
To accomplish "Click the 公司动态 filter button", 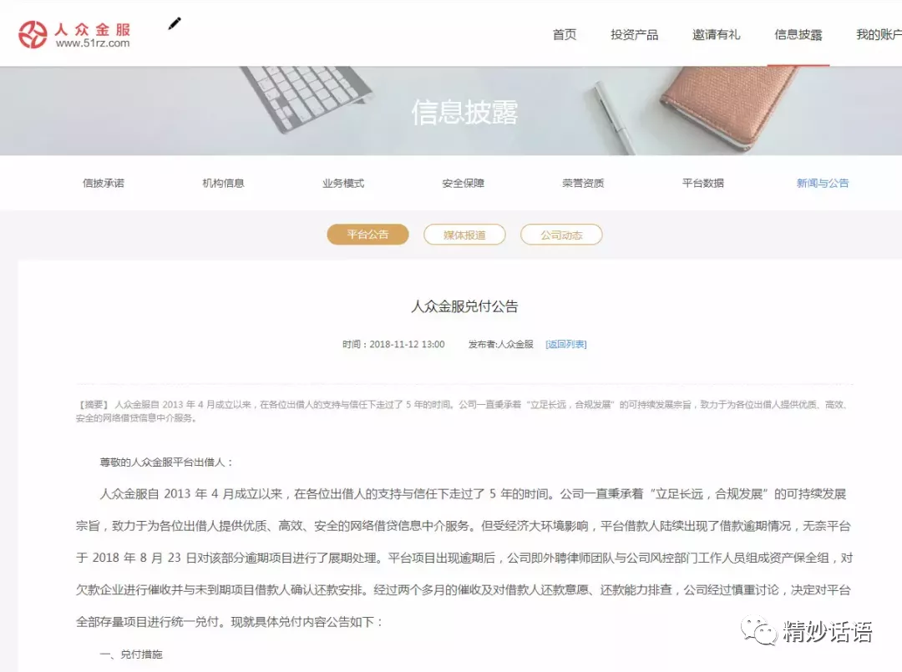I will [561, 235].
